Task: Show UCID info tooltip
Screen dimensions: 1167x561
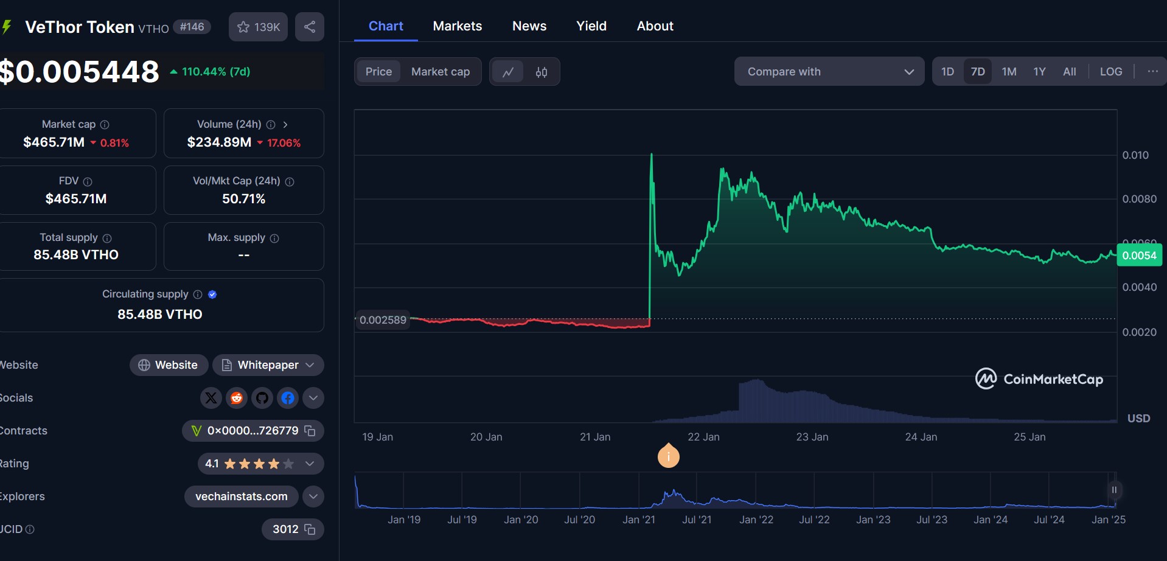Action: pos(30,529)
